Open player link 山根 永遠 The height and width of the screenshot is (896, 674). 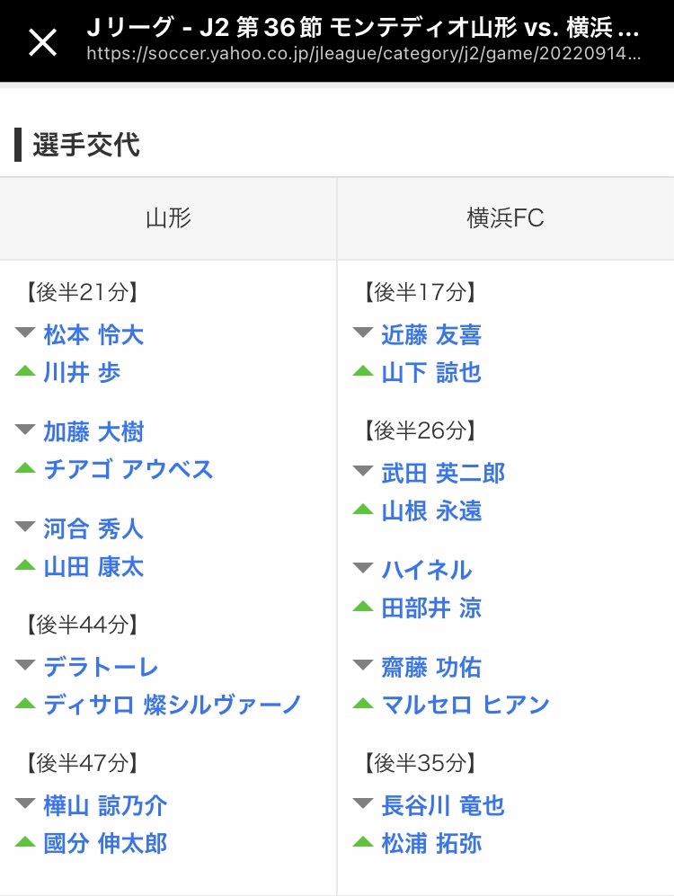(431, 511)
